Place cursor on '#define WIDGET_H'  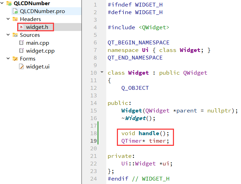pos(135,12)
